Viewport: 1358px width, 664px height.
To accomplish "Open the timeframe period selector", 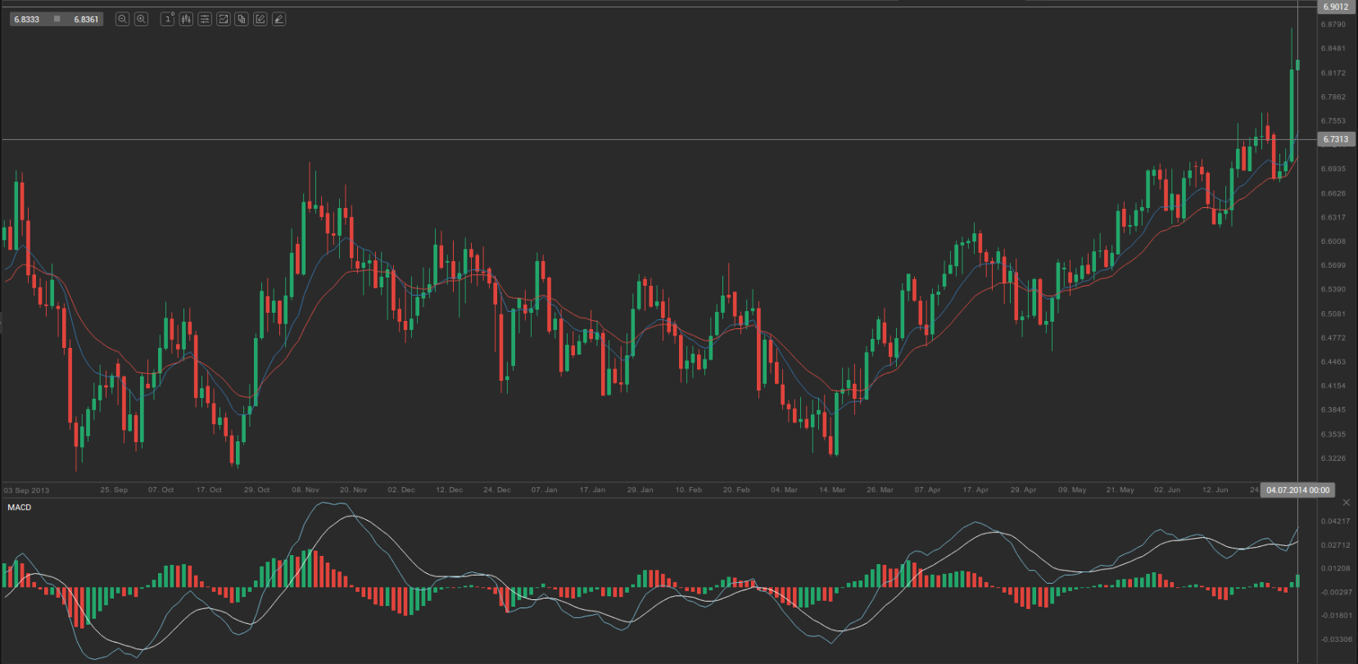I will coord(168,19).
